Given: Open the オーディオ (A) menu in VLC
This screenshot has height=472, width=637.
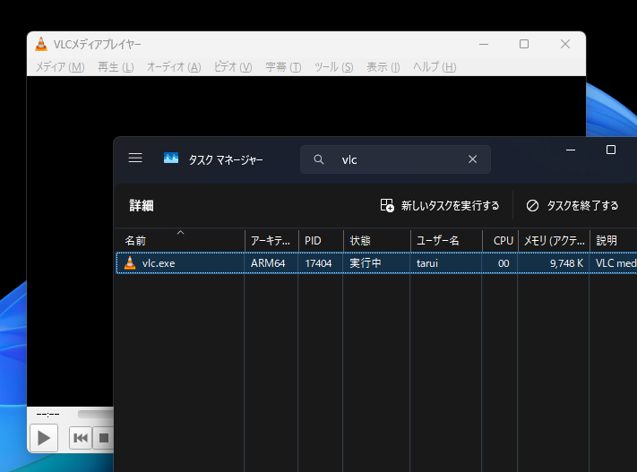Looking at the screenshot, I should click(x=174, y=66).
